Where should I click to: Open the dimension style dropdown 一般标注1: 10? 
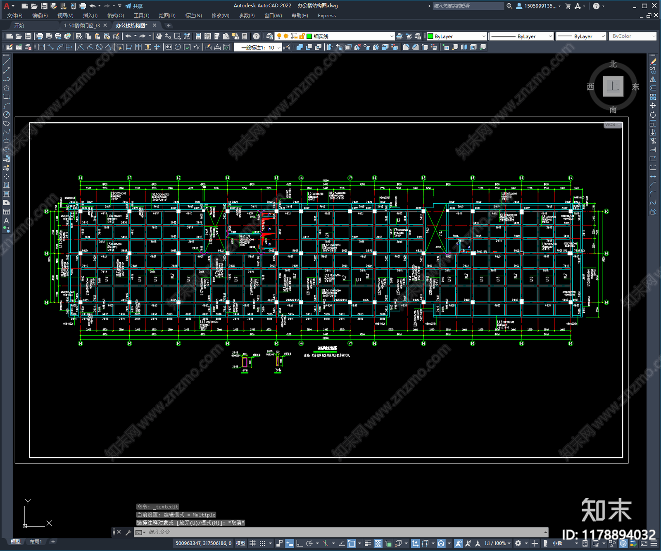click(258, 47)
